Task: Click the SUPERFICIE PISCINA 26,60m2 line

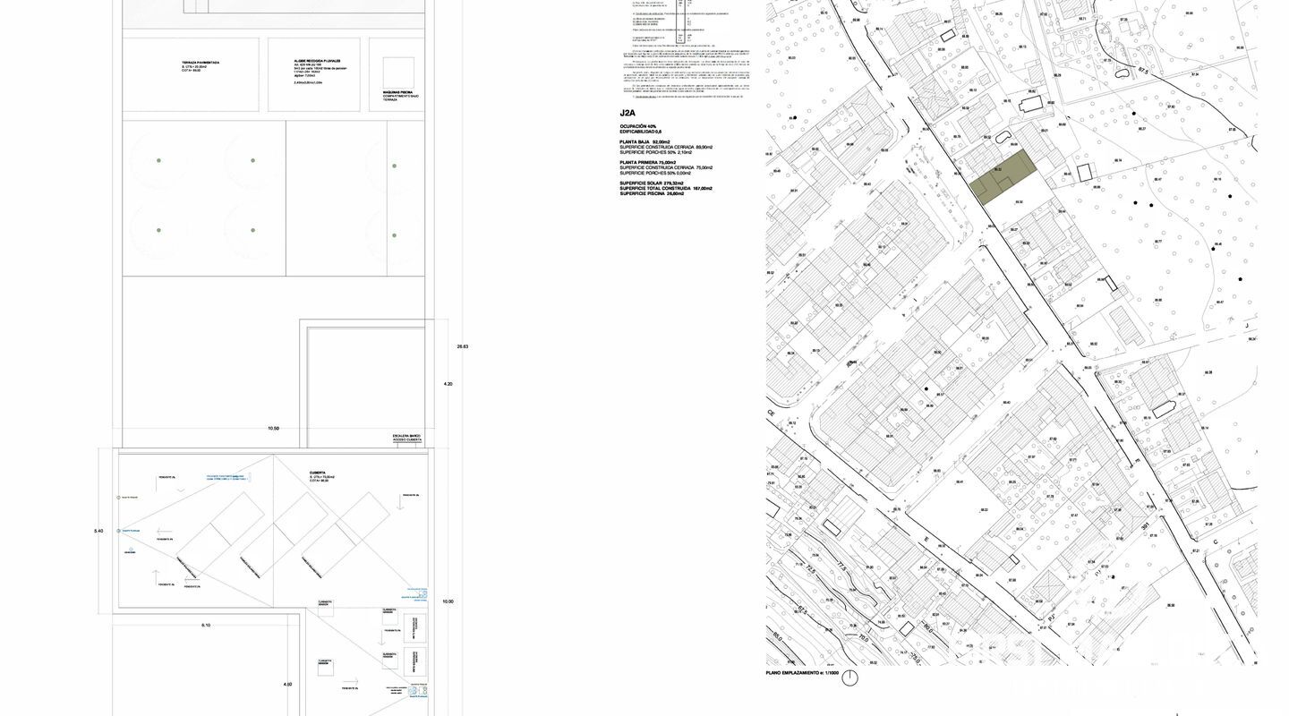Action: point(652,193)
